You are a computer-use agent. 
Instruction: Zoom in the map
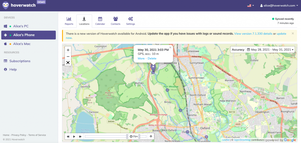coord(68,50)
